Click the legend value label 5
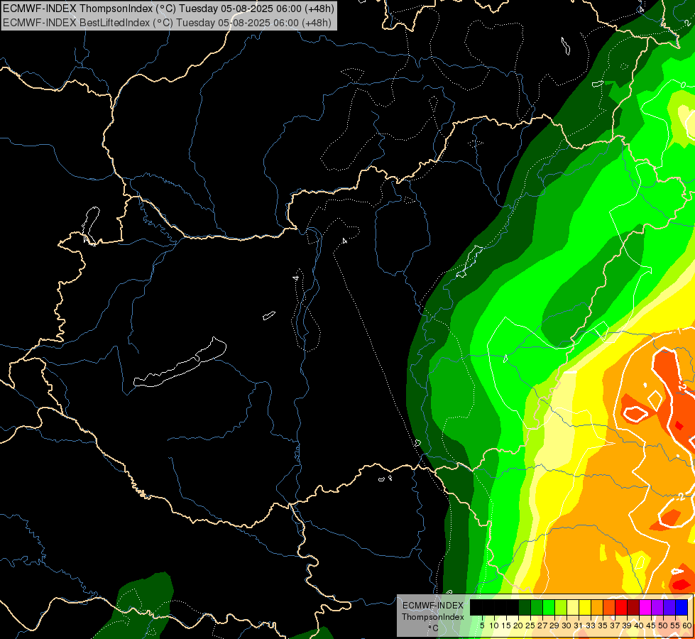Viewport: 695px width, 639px height. [x=482, y=626]
